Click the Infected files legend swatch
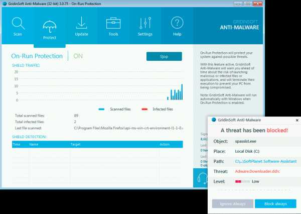Viewport: 301px width, 214px height. coord(144,109)
